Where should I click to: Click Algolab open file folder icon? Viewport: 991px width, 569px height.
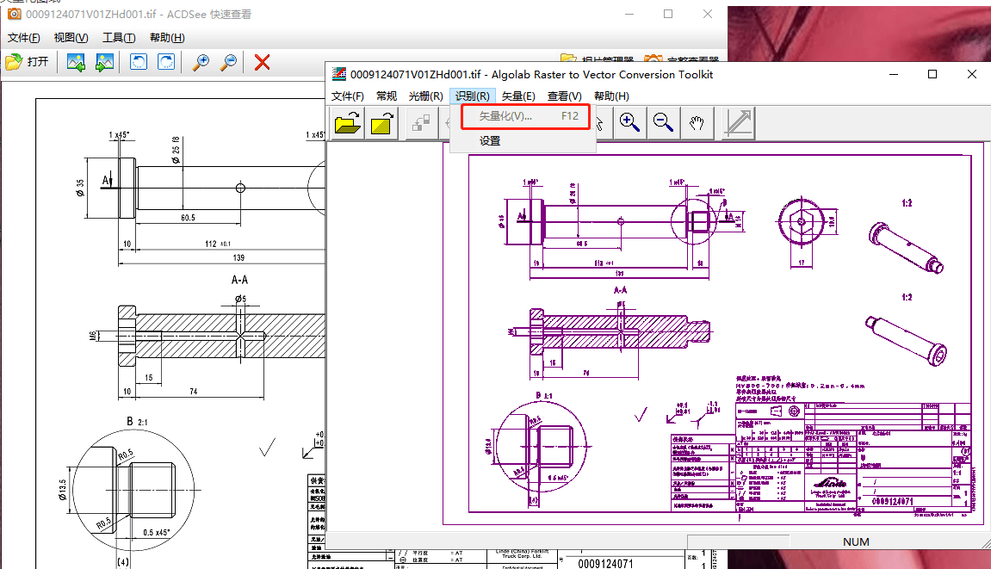click(348, 122)
